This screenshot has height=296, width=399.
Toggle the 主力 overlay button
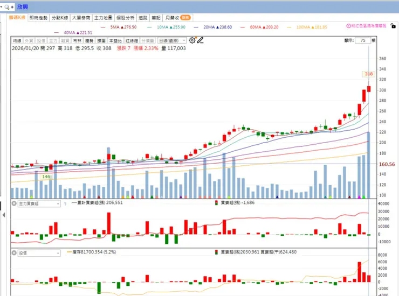53,41
